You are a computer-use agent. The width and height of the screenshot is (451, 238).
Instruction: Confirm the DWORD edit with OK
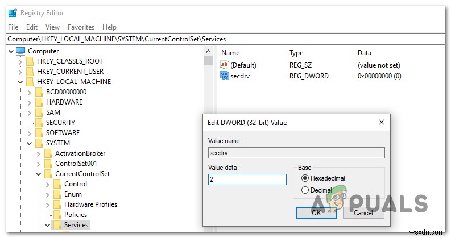pyautogui.click(x=316, y=212)
